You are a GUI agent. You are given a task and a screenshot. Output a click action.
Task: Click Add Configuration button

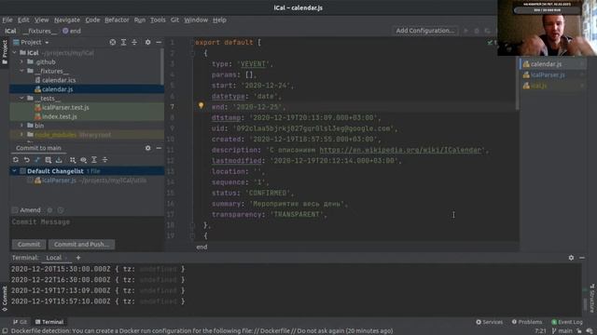[x=425, y=31]
